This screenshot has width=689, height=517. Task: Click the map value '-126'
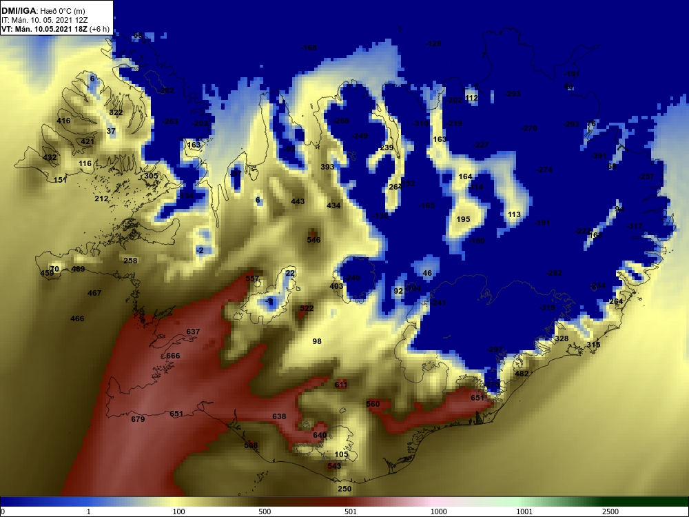click(x=433, y=44)
